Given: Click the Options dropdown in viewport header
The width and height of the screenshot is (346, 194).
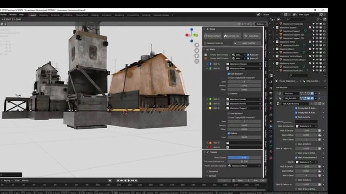Looking at the screenshot, I should point(261,24).
